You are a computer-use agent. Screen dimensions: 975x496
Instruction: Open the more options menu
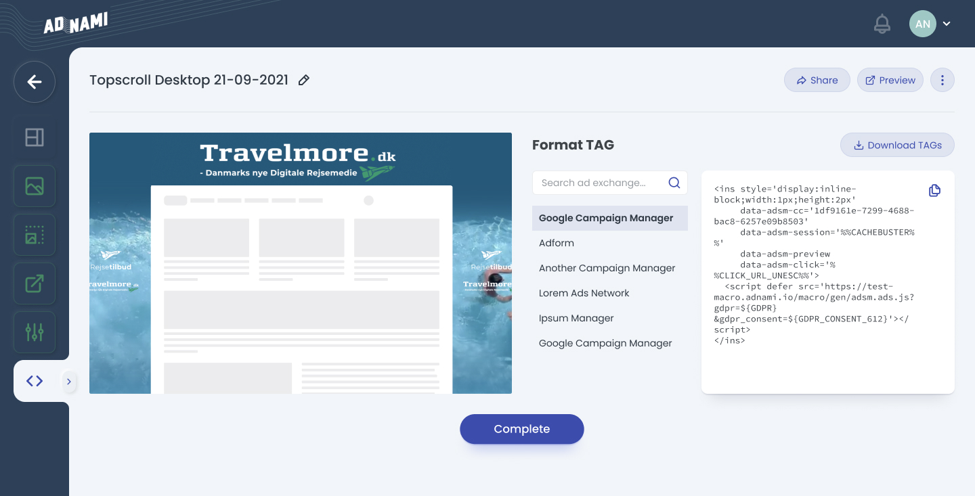pyautogui.click(x=942, y=80)
